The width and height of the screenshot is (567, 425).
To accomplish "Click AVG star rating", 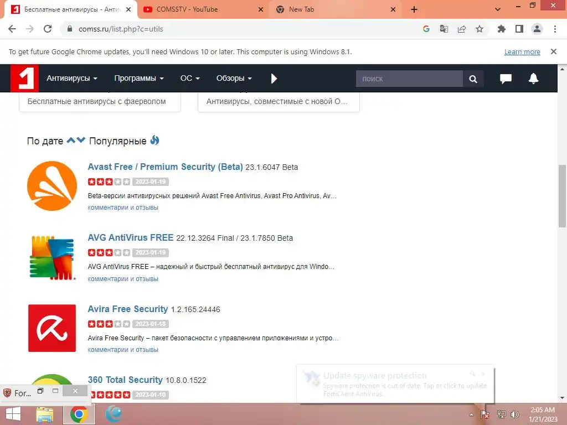I will click(x=109, y=252).
